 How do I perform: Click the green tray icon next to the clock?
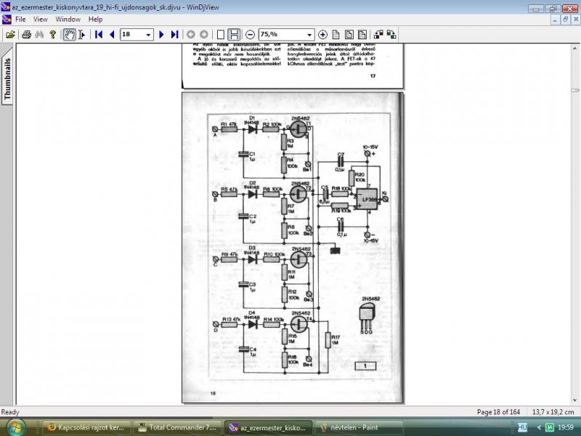(550, 427)
